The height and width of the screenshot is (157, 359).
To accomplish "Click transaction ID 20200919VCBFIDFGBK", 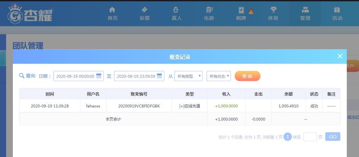I will (x=139, y=106).
